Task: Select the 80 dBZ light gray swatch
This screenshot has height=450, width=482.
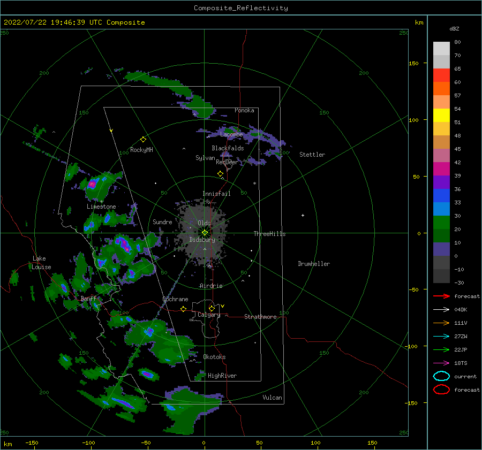Action: pyautogui.click(x=441, y=49)
